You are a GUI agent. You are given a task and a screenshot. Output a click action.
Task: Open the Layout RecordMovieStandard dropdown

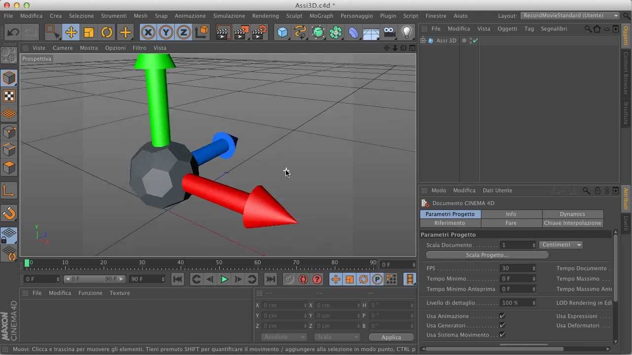click(570, 16)
